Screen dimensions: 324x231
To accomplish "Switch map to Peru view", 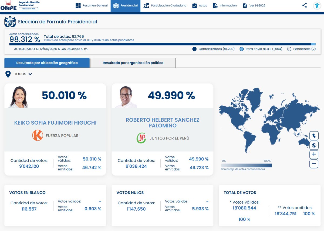I will pyautogui.click(x=314, y=135).
